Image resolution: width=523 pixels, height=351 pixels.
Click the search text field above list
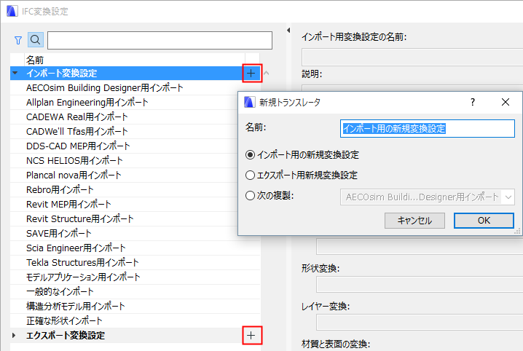pyautogui.click(x=160, y=40)
